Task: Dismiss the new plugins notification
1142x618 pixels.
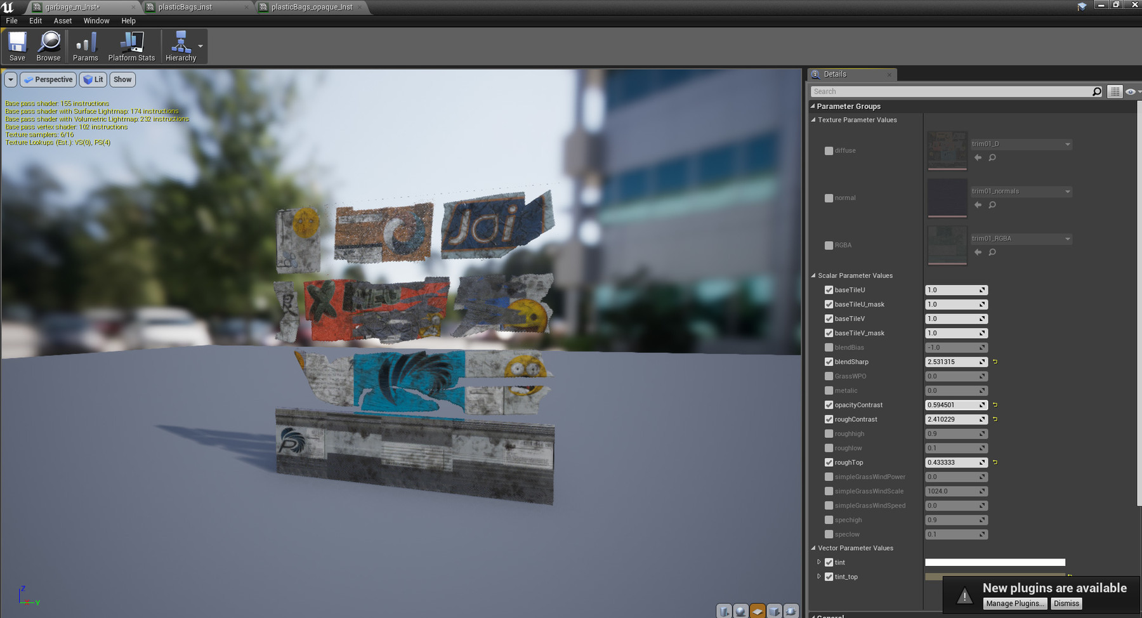Action: pos(1066,603)
